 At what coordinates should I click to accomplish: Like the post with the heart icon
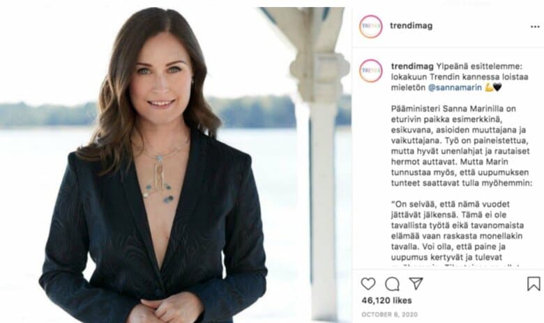368,283
